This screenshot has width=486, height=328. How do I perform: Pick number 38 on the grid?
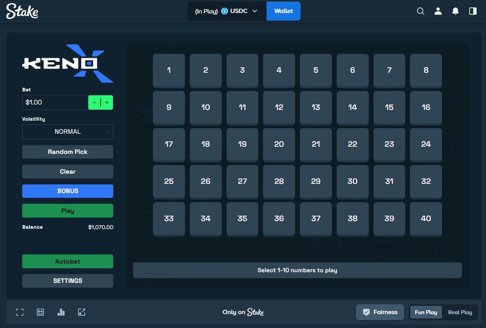[352, 219]
